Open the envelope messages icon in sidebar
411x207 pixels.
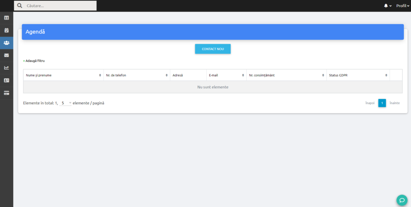tap(6, 55)
